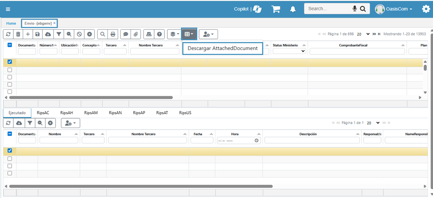The image size is (433, 198).
Task: Click the help question mark icon
Action: coord(159,34)
